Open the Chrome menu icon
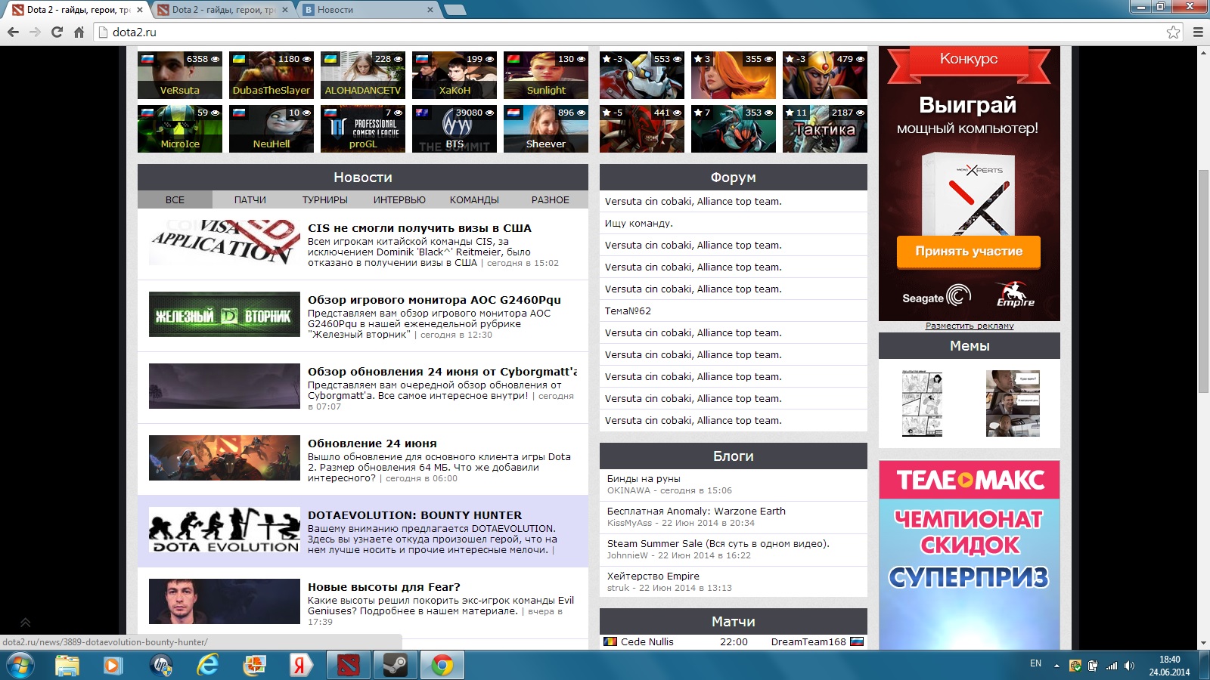The image size is (1210, 680). coord(1198,32)
